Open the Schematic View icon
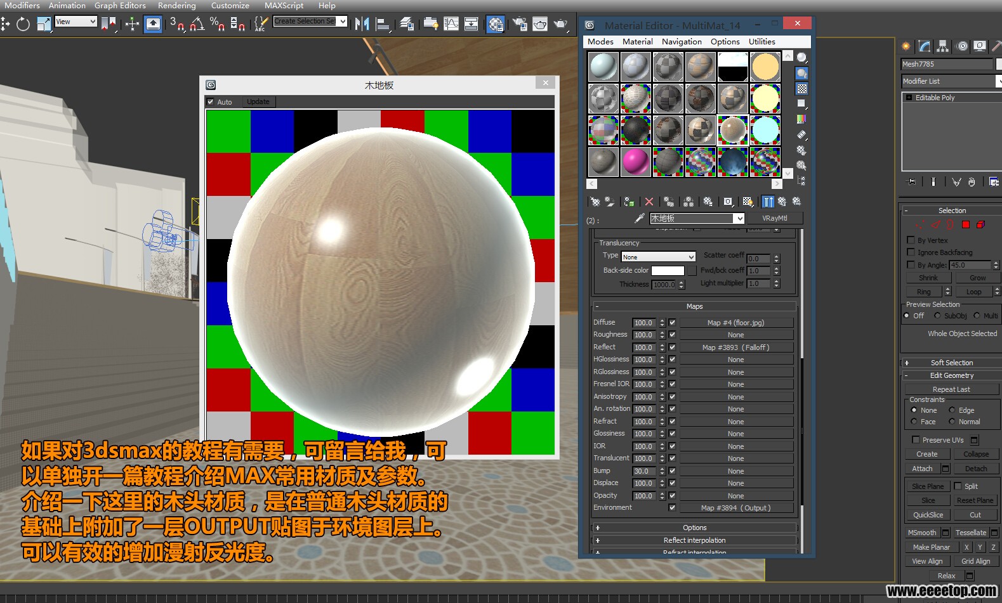The image size is (1002, 603). (x=471, y=24)
